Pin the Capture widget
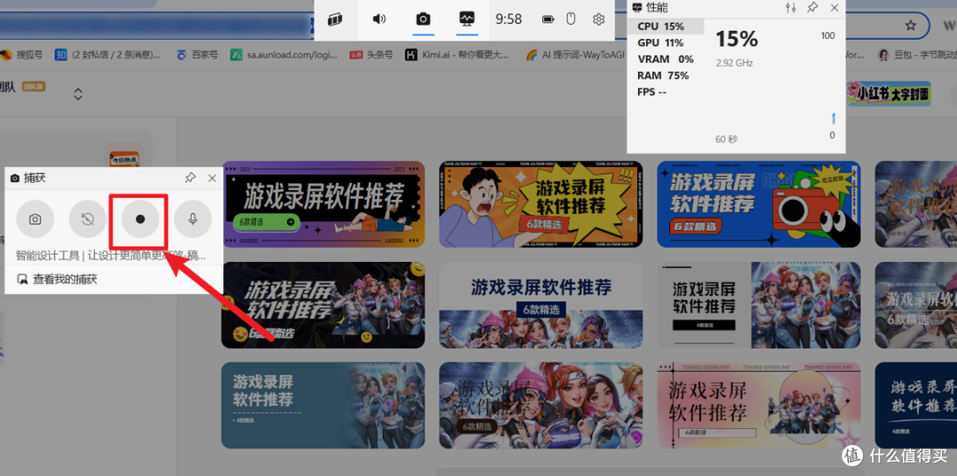957x476 pixels. tap(190, 178)
